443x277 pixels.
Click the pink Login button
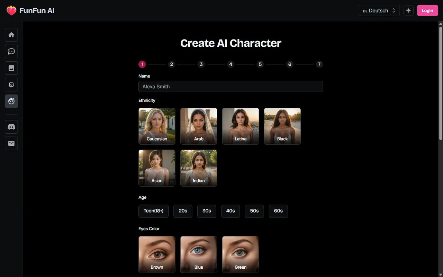(x=427, y=10)
